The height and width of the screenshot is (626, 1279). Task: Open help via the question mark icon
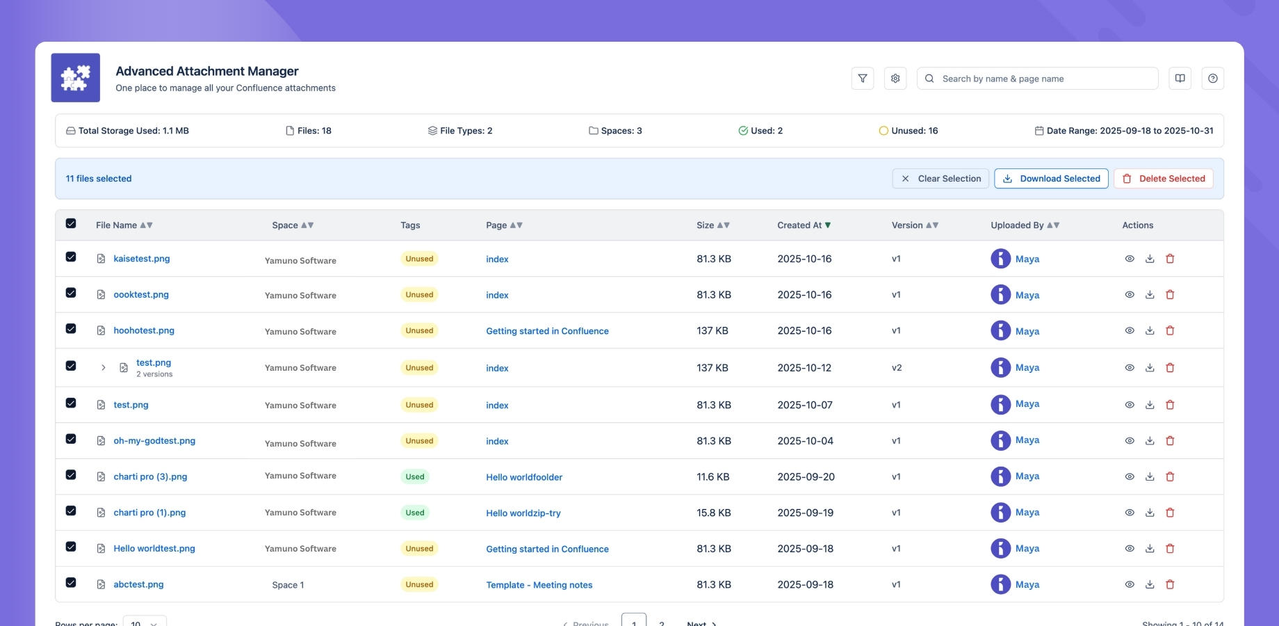pyautogui.click(x=1213, y=78)
